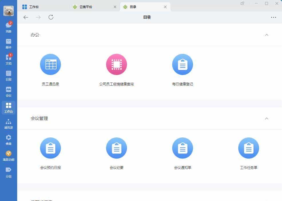Image resolution: width=282 pixels, height=201 pixels.
Task: Click the user profile avatar
Action: pos(9,10)
